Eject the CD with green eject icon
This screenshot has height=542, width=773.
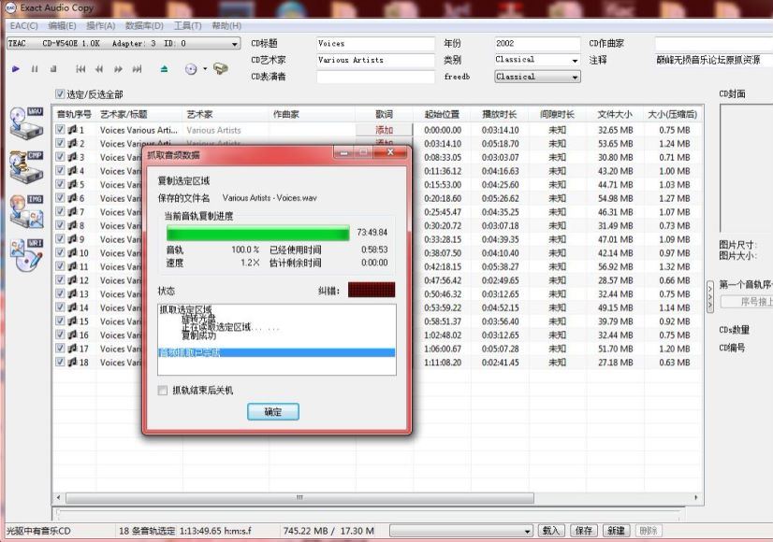[164, 69]
